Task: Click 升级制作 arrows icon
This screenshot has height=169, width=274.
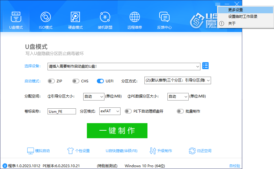Action: point(153,151)
